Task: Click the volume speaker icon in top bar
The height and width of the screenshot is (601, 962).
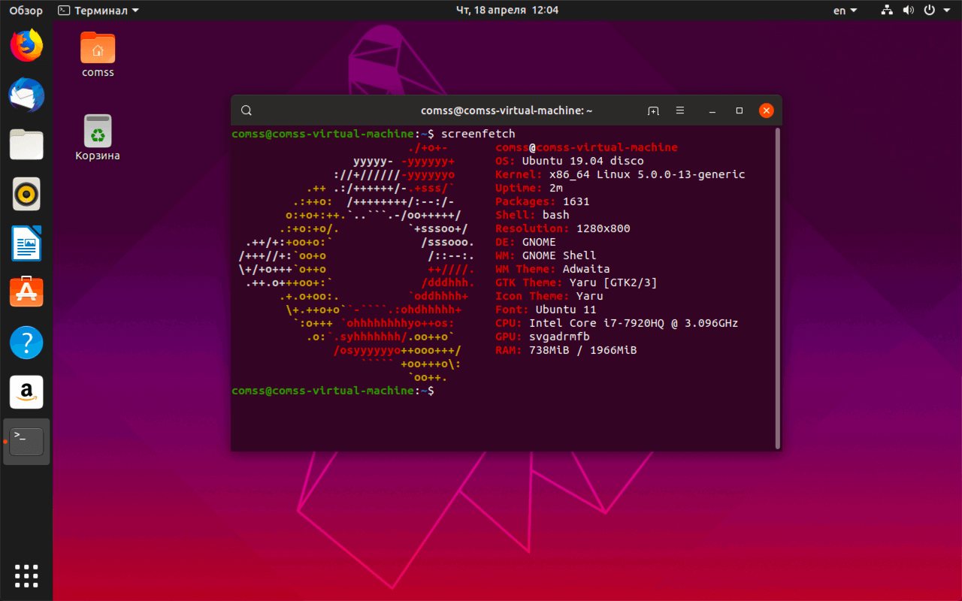Action: tap(908, 11)
